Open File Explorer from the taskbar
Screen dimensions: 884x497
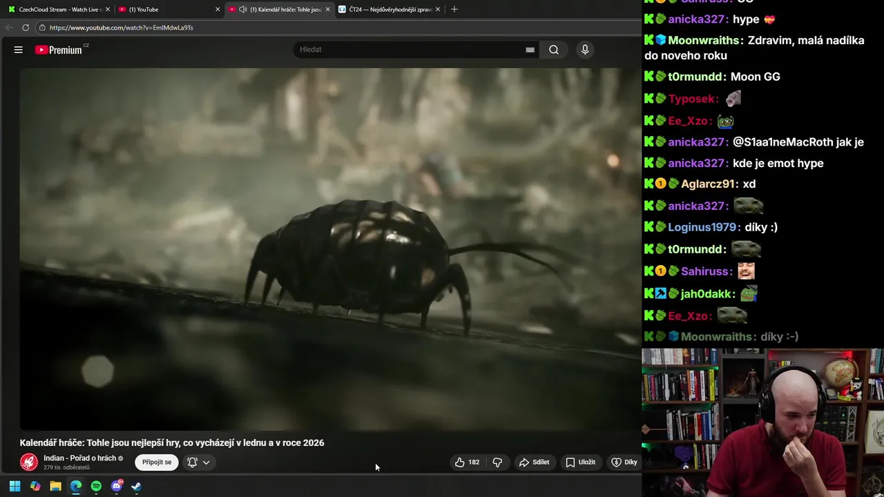(x=55, y=486)
